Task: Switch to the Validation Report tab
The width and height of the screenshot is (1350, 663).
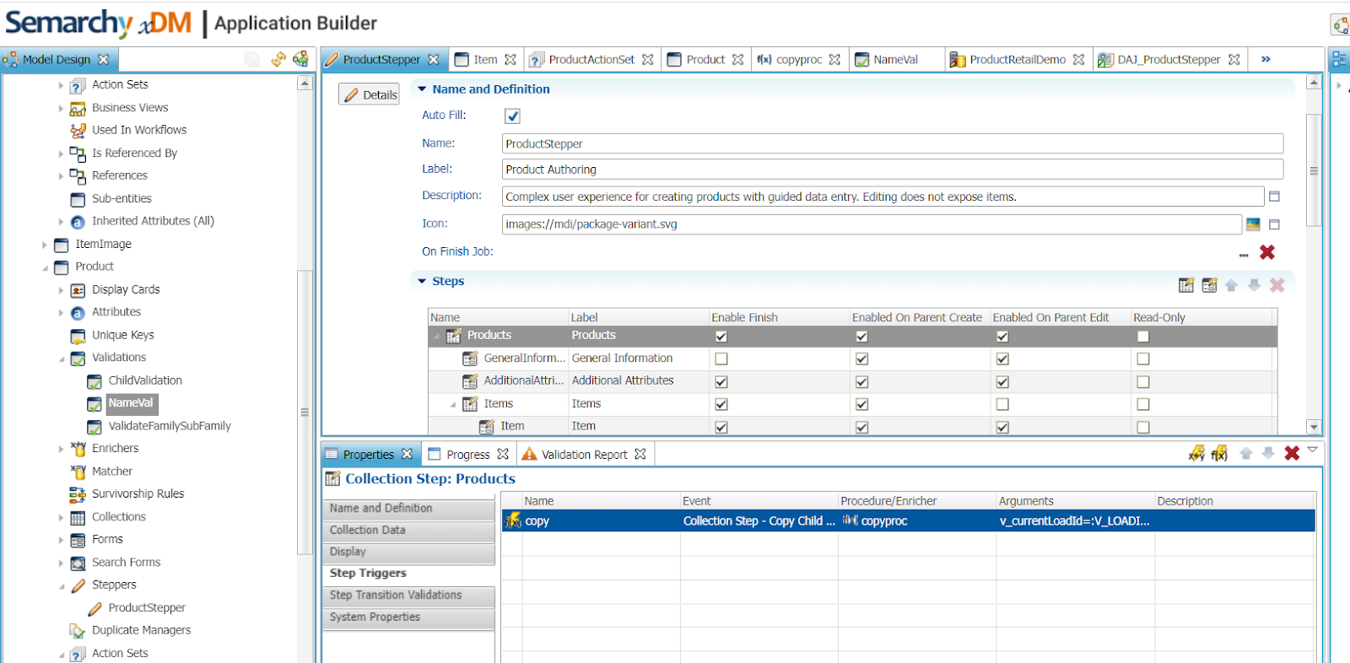Action: 585,454
